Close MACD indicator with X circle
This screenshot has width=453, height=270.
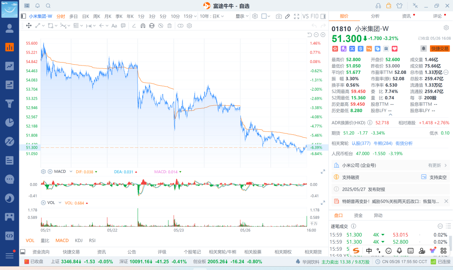(50, 171)
